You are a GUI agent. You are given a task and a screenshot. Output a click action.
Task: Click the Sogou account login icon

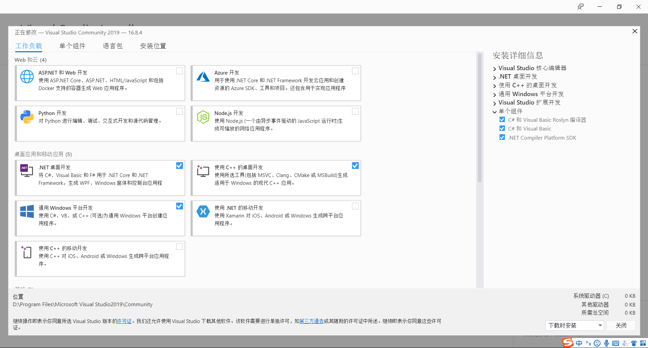(x=625, y=343)
